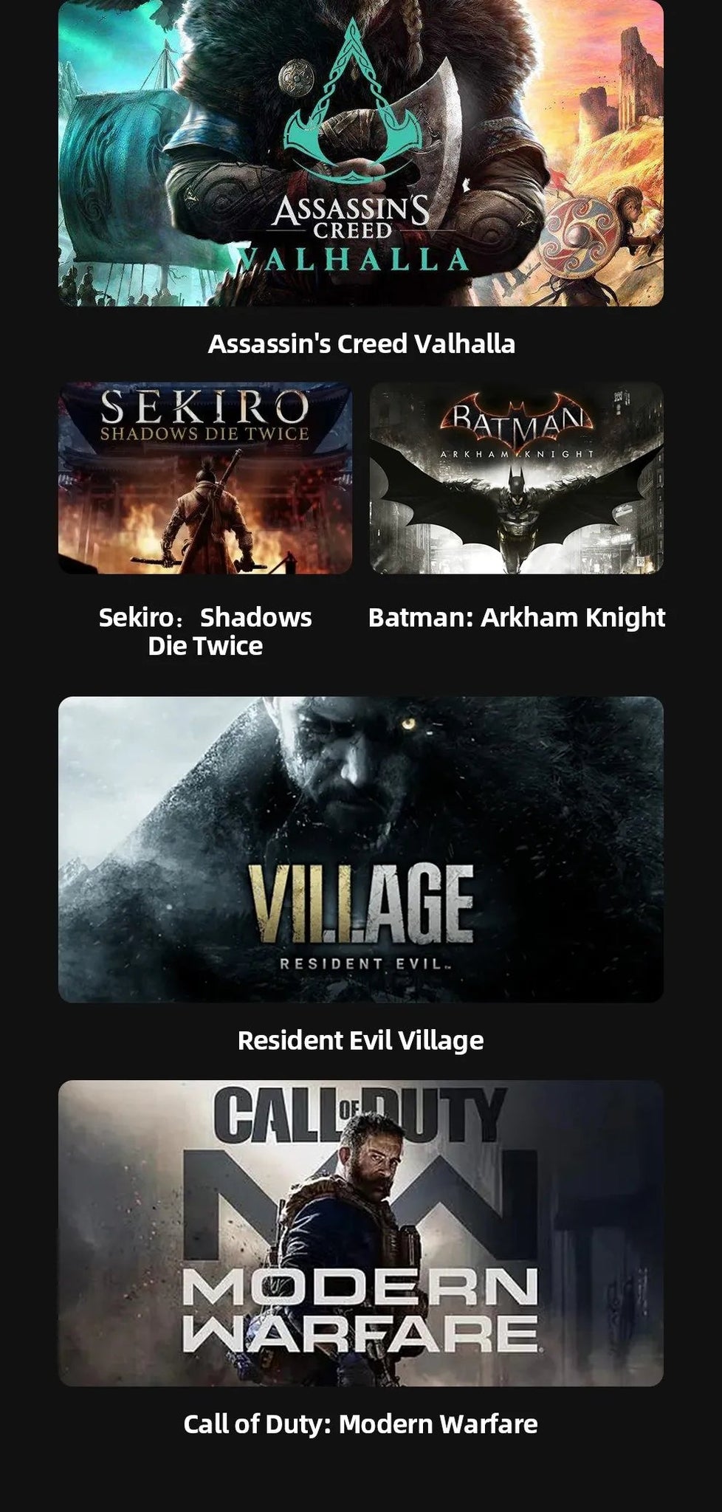This screenshot has height=1512, width=722.
Task: Select the Sekiro Shadows Die Twice thumbnail
Action: (205, 478)
